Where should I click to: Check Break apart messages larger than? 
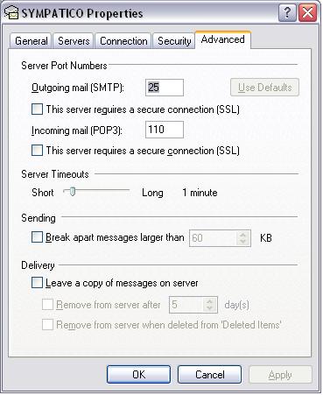tap(37, 237)
